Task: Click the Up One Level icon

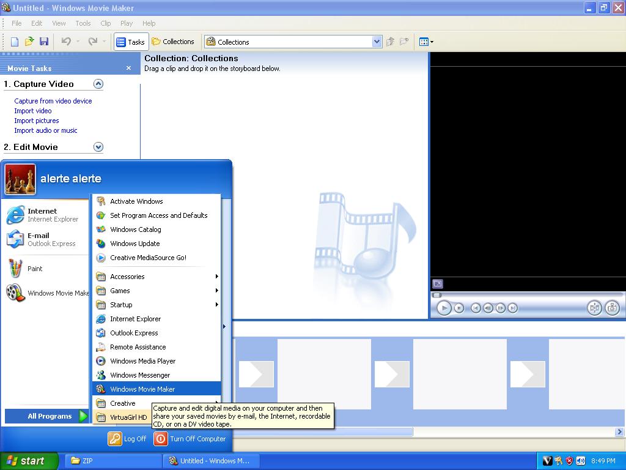Action: point(391,42)
